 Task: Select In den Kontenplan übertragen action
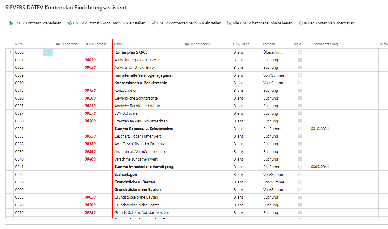tap(329, 23)
